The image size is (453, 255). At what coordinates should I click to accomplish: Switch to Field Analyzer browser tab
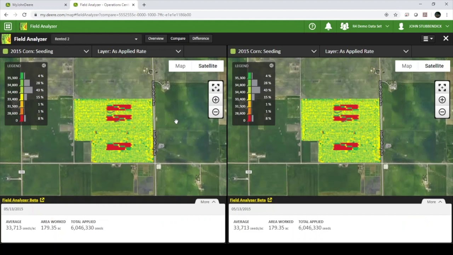[x=104, y=5]
